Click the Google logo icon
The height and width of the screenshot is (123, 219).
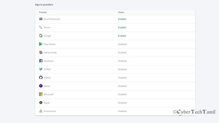pos(41,36)
